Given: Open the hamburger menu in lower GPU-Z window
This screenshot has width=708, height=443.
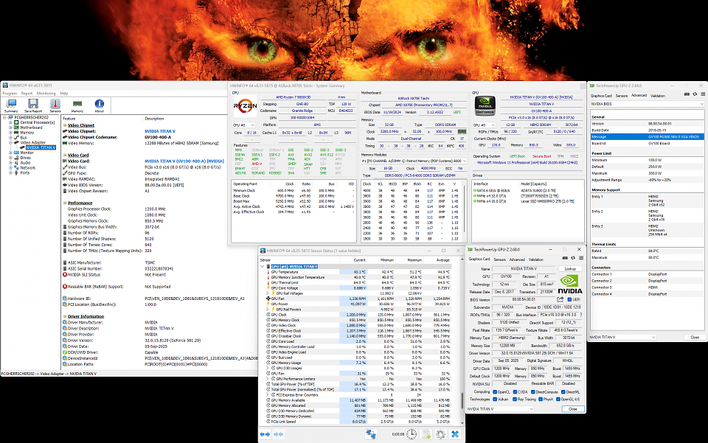Looking at the screenshot, I should (x=581, y=258).
